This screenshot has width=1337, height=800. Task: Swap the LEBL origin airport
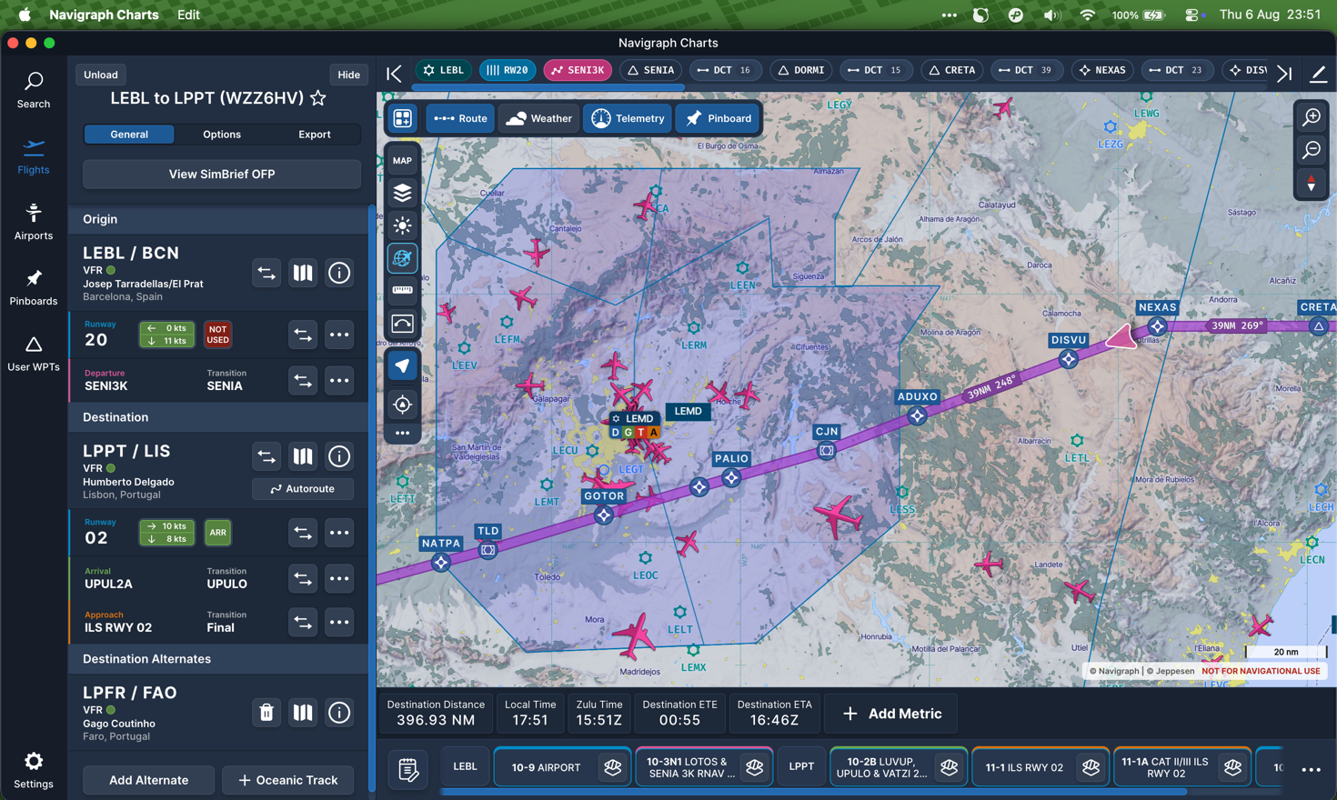pos(266,273)
